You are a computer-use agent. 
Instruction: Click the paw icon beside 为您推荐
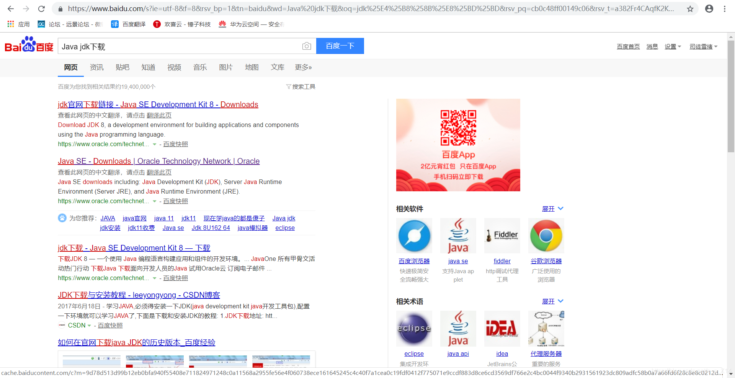(62, 218)
